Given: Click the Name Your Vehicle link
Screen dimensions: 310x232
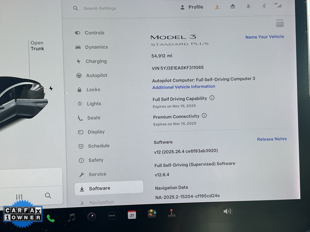Looking at the screenshot, I should click(x=265, y=37).
